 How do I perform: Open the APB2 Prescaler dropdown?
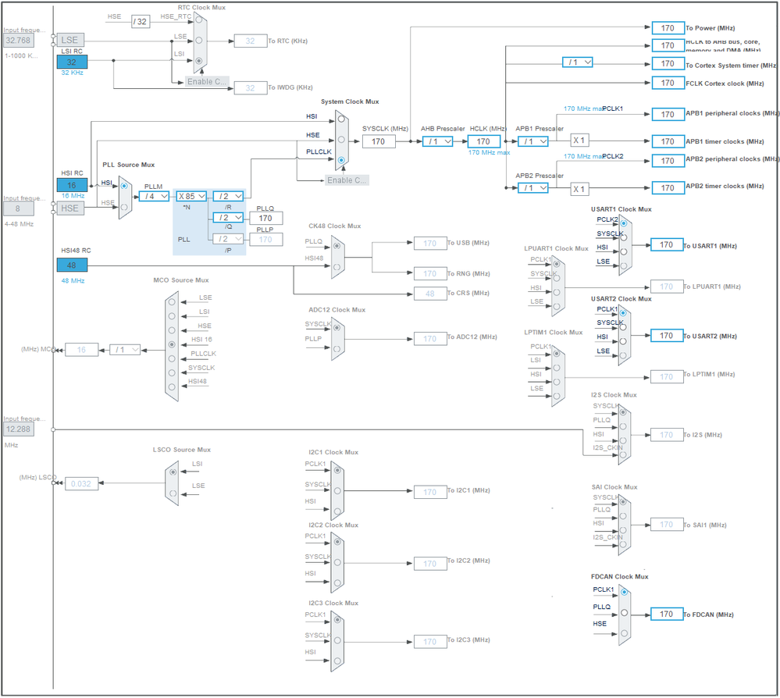click(x=532, y=188)
